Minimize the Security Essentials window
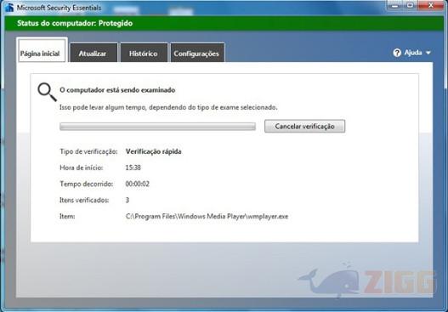This screenshot has height=312, width=448. 395,5
